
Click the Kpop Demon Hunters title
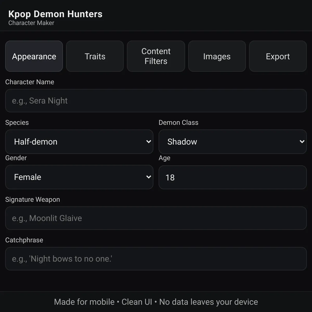[55, 14]
